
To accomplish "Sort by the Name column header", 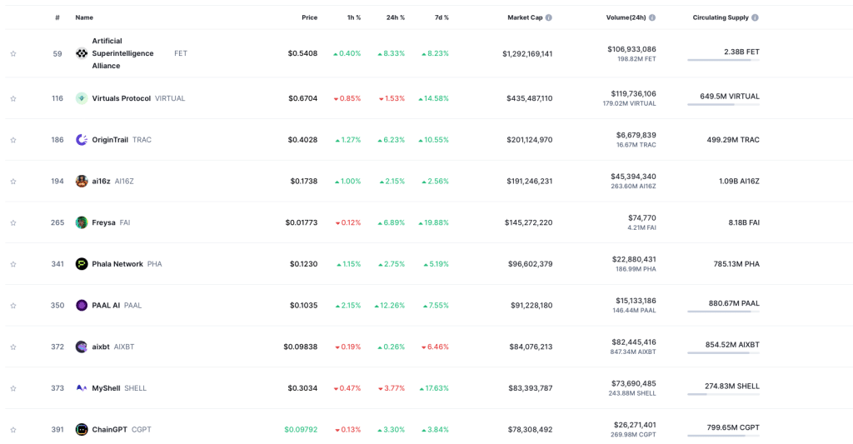I will (x=84, y=17).
